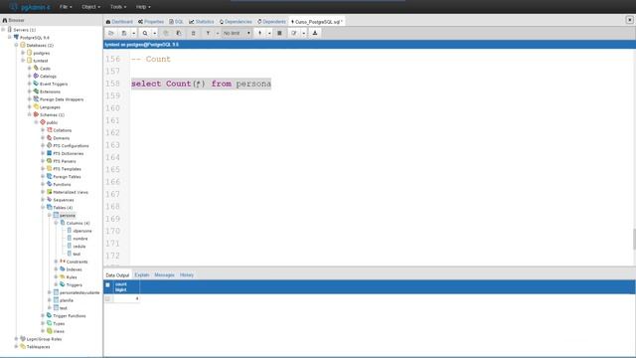
Task: Click the Paste rows toolbar icon
Action: (x=179, y=33)
